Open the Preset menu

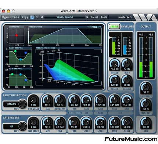[x=94, y=17]
